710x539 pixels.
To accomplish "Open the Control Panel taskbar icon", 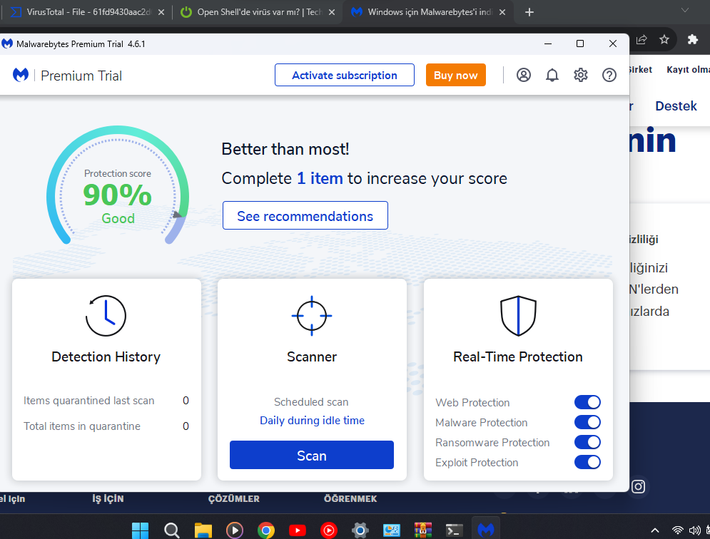I will 391,530.
